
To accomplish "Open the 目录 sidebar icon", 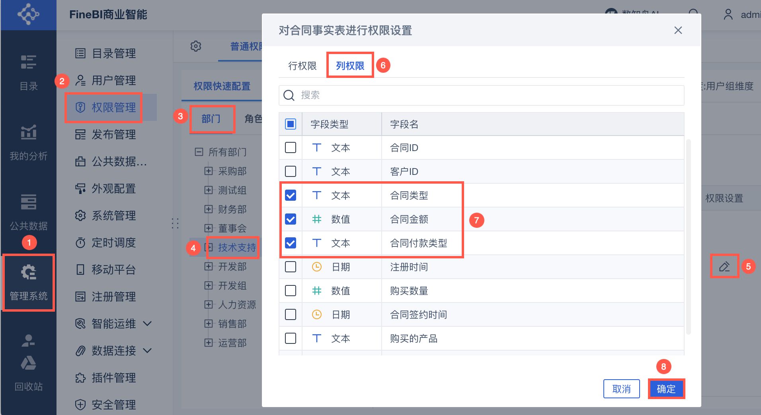I will (x=29, y=62).
